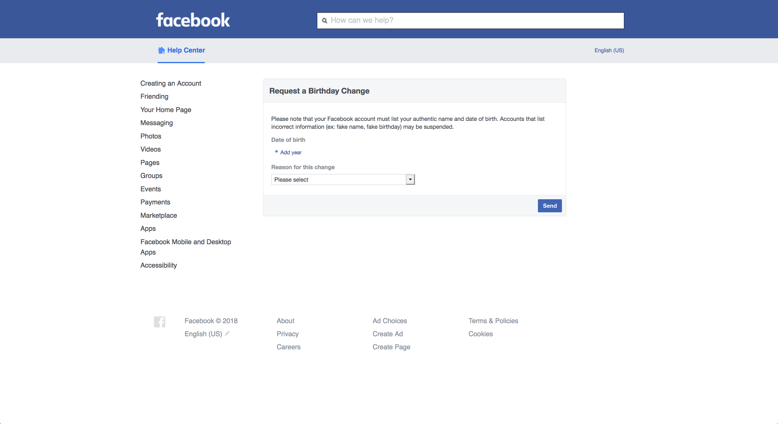The width and height of the screenshot is (778, 424).
Task: Open the reason dropdown arrow
Action: pyautogui.click(x=410, y=180)
